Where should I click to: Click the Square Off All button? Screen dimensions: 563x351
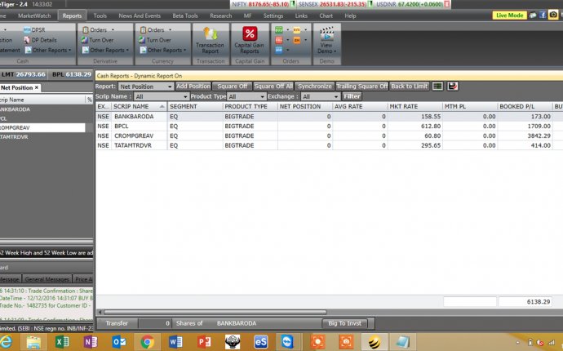(x=273, y=87)
